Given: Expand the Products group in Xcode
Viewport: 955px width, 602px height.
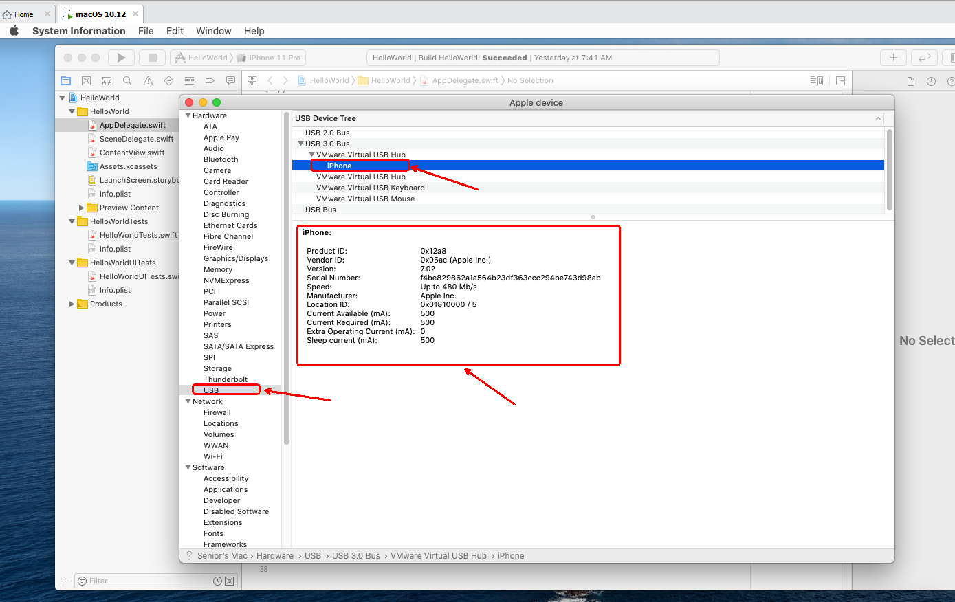Looking at the screenshot, I should [x=72, y=304].
